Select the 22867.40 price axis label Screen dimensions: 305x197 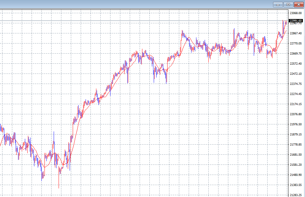296,33
